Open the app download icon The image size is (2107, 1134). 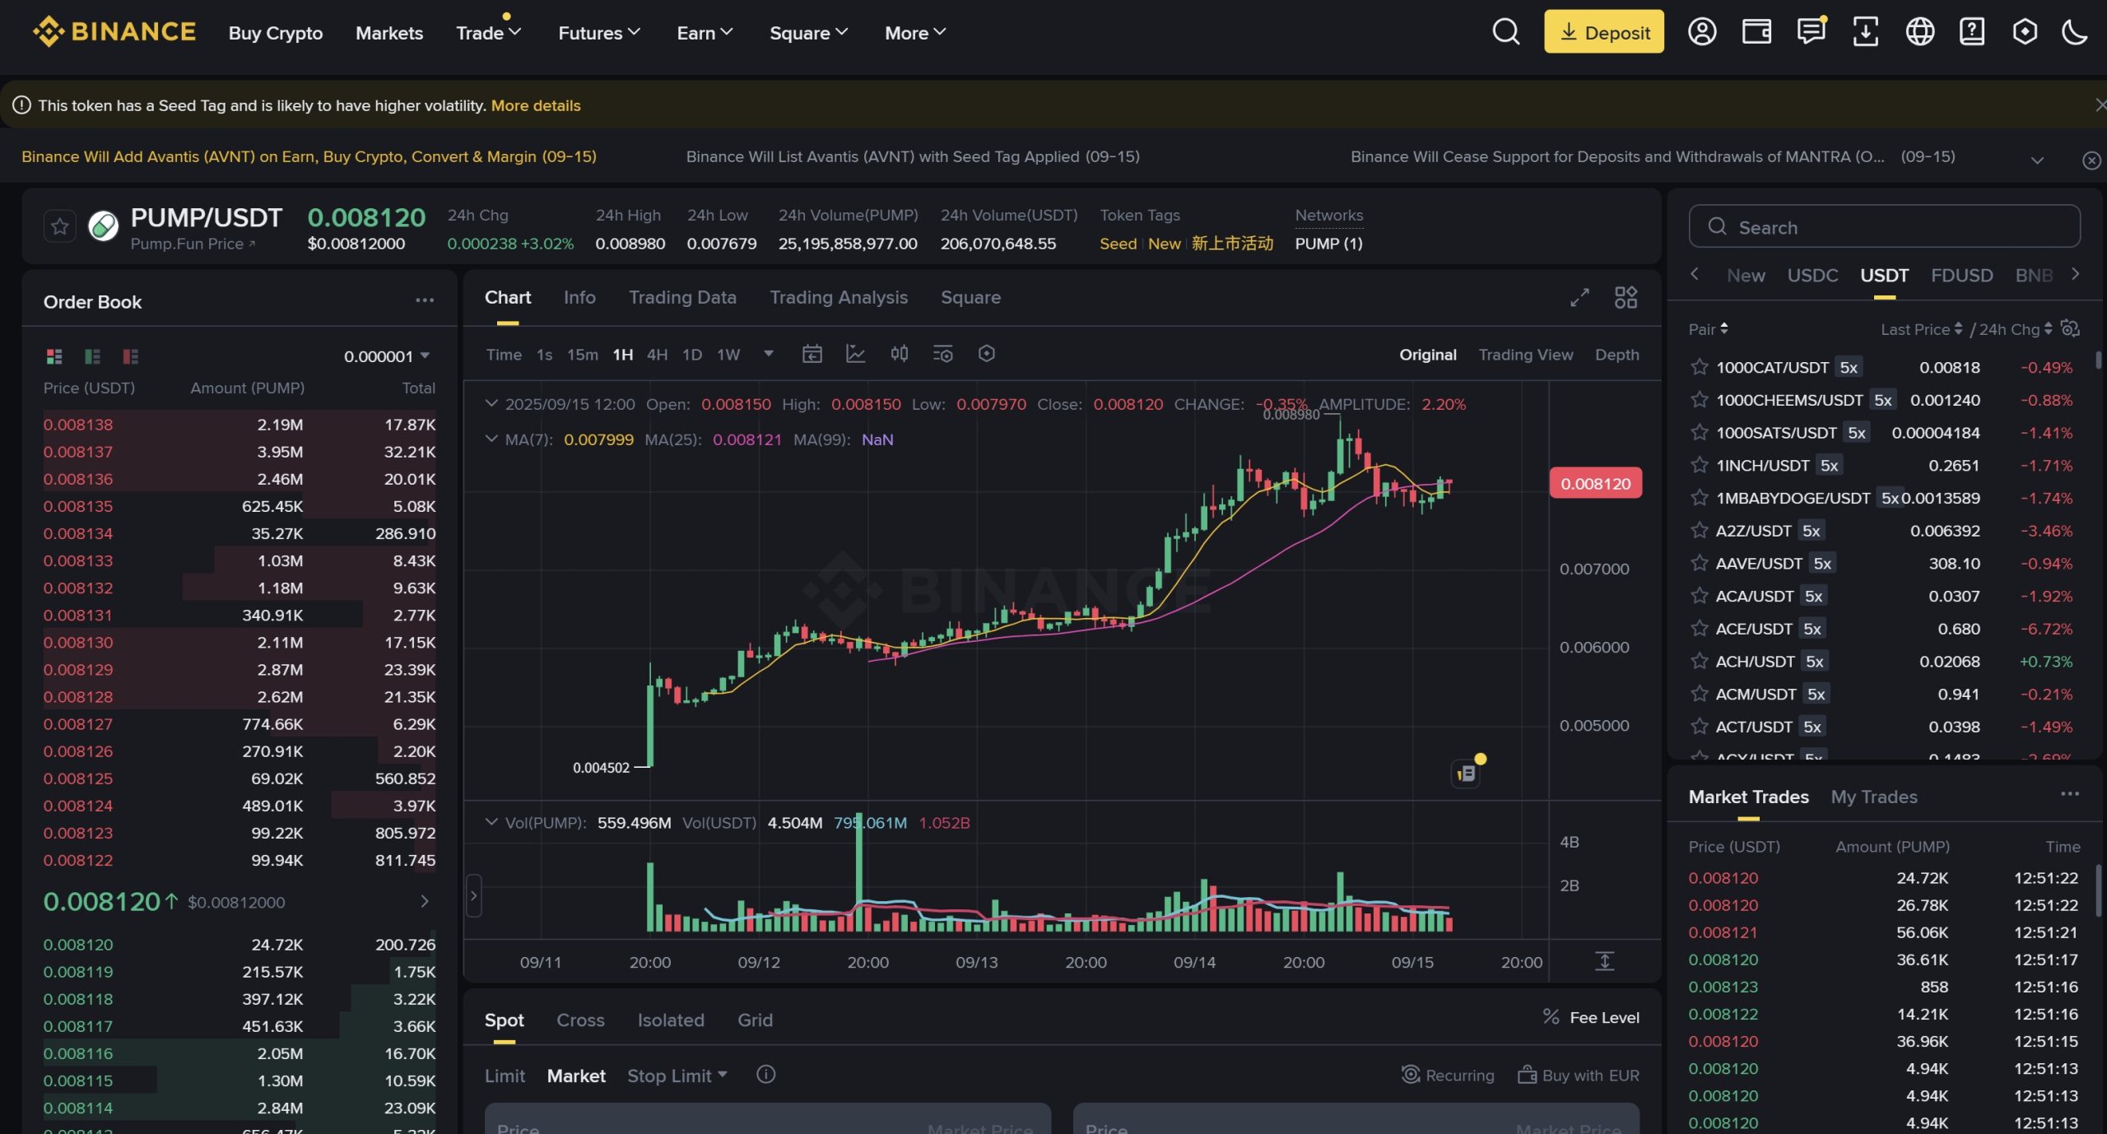(x=1865, y=32)
